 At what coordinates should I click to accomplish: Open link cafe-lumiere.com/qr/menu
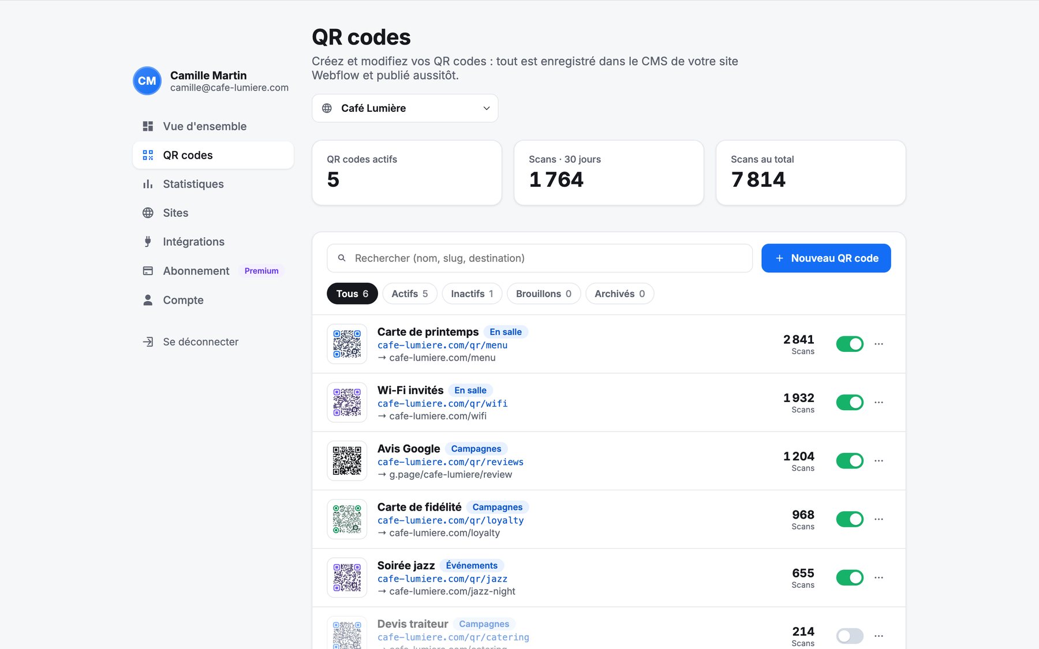pos(443,345)
